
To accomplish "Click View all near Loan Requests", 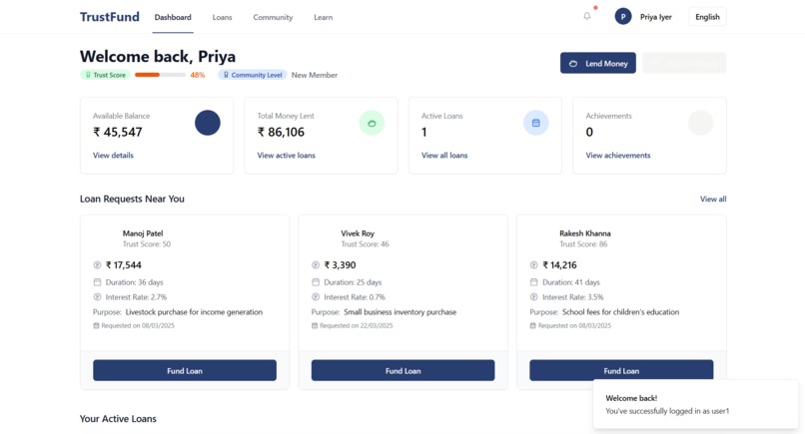I will point(713,199).
